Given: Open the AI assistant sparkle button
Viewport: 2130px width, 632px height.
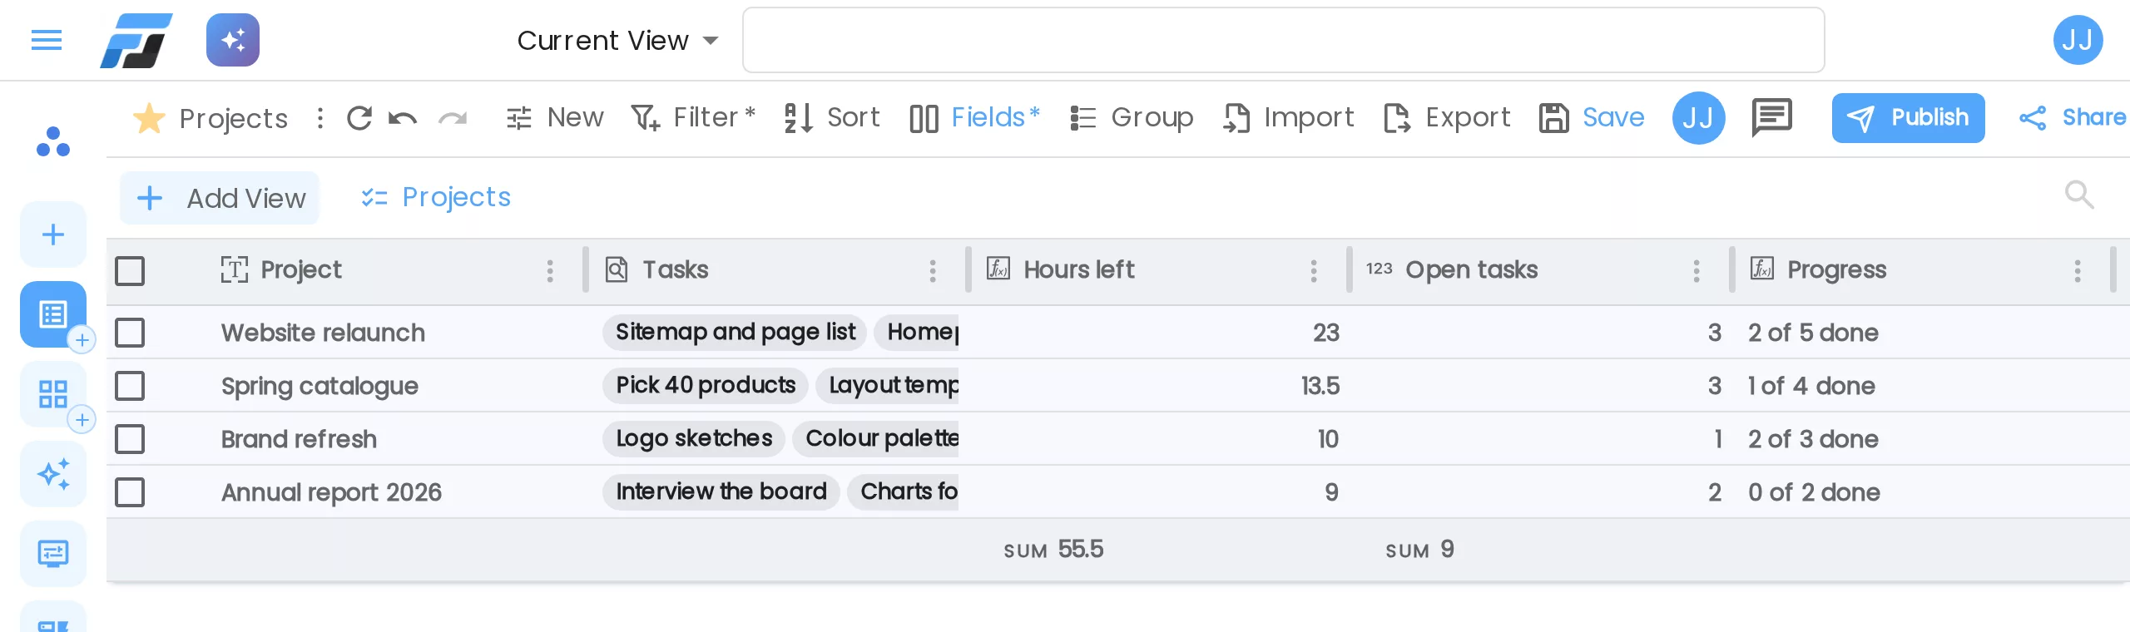Looking at the screenshot, I should tap(233, 40).
